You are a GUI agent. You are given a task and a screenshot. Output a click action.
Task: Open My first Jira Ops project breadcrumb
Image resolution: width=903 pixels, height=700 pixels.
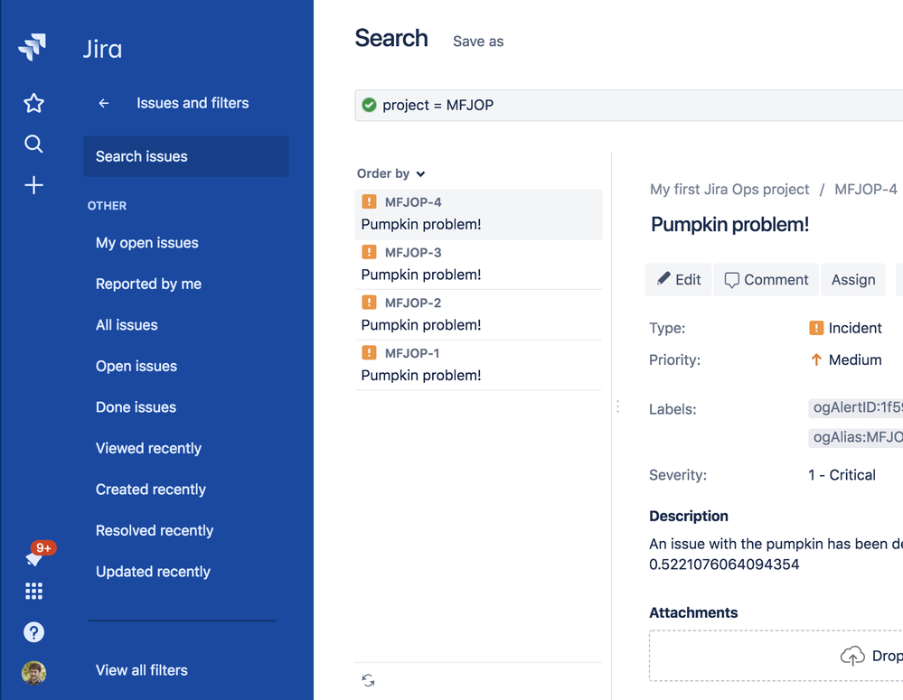coord(729,190)
